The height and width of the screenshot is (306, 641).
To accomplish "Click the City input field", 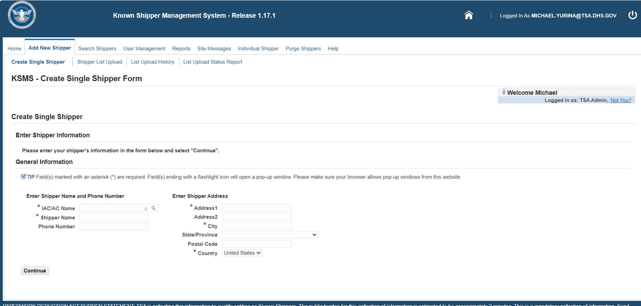I will (257, 226).
